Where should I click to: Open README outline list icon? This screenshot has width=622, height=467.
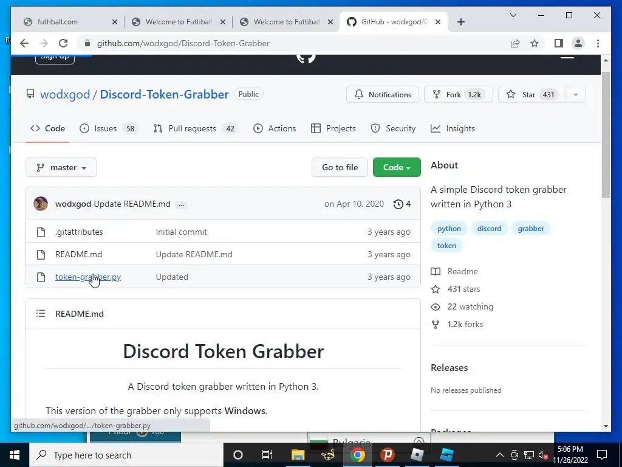pyautogui.click(x=41, y=314)
